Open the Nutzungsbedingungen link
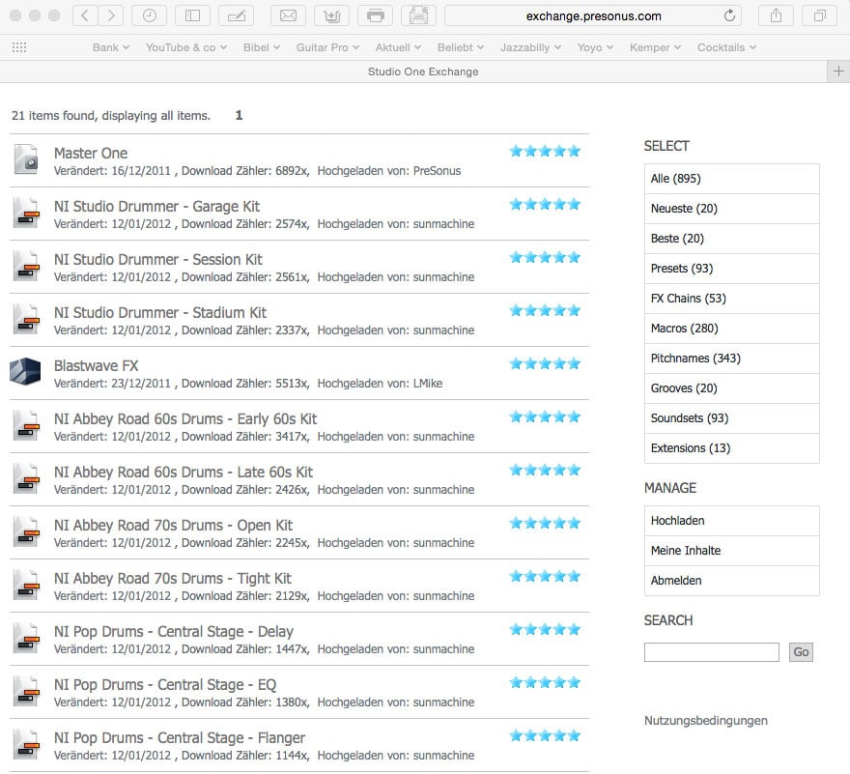 tap(706, 720)
